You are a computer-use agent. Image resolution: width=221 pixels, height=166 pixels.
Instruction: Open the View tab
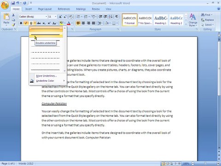tap(108, 9)
